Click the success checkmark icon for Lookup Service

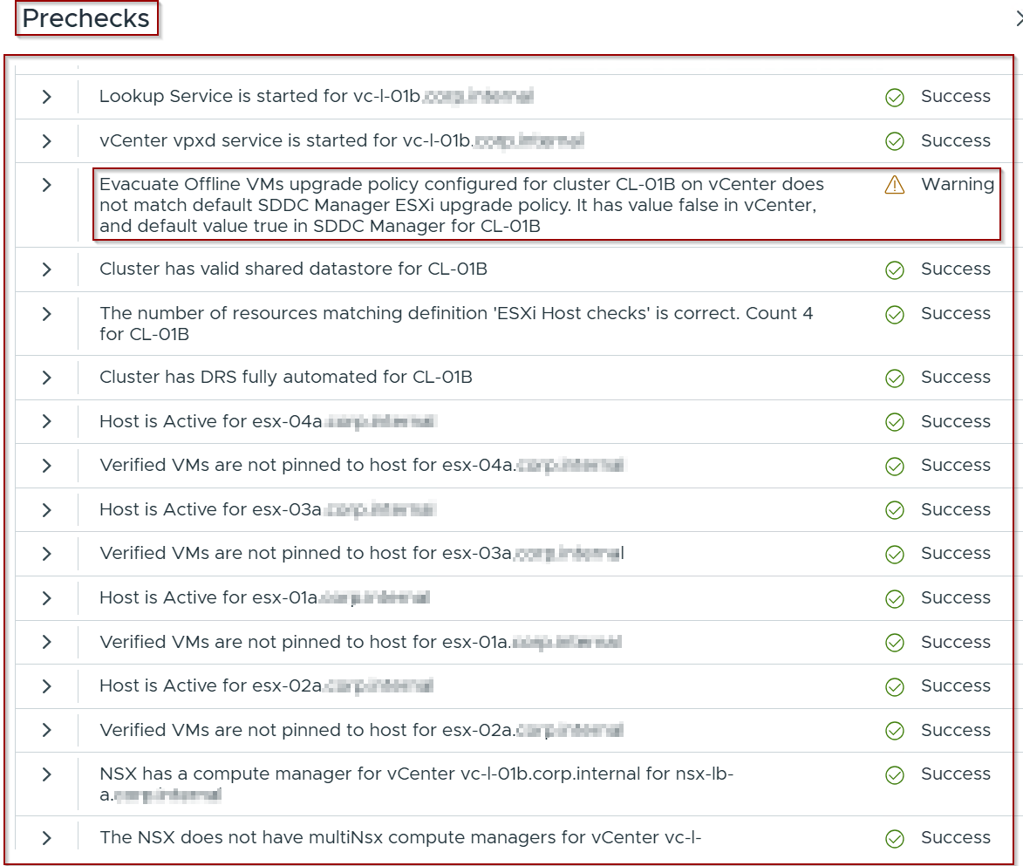point(895,97)
